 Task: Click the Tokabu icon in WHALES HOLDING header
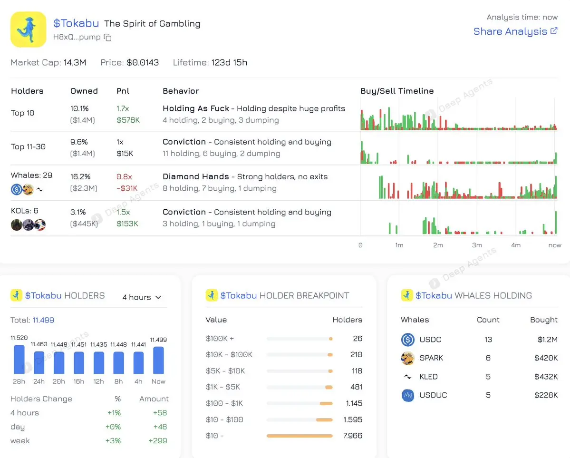tap(407, 295)
